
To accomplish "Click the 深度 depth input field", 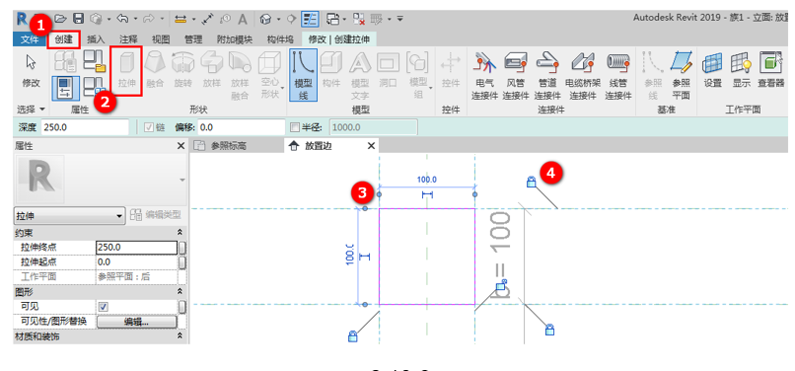I will coord(85,127).
